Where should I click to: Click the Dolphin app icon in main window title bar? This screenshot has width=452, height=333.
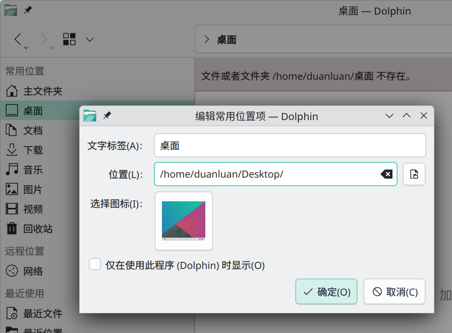[x=11, y=11]
